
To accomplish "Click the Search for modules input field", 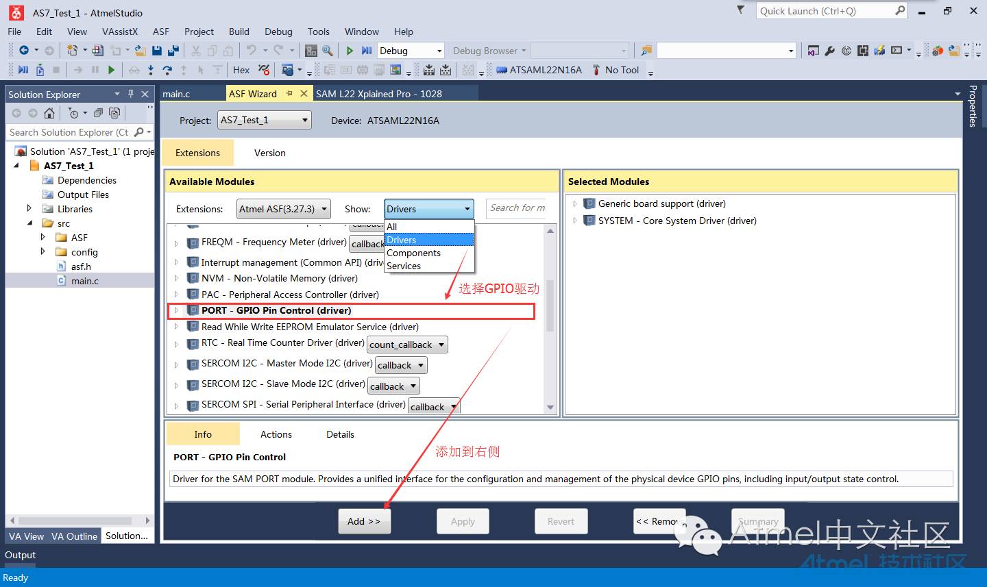I will (517, 208).
